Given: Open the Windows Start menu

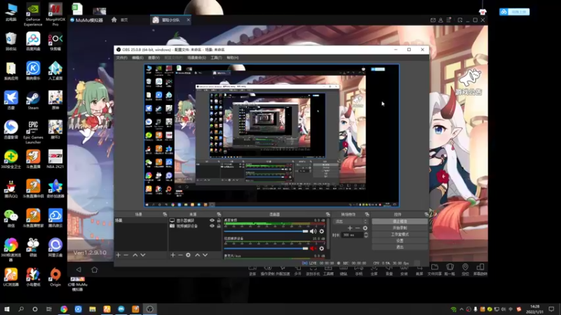Looking at the screenshot, I should pos(7,309).
